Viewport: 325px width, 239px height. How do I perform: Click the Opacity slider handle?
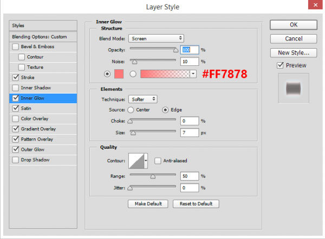175,50
